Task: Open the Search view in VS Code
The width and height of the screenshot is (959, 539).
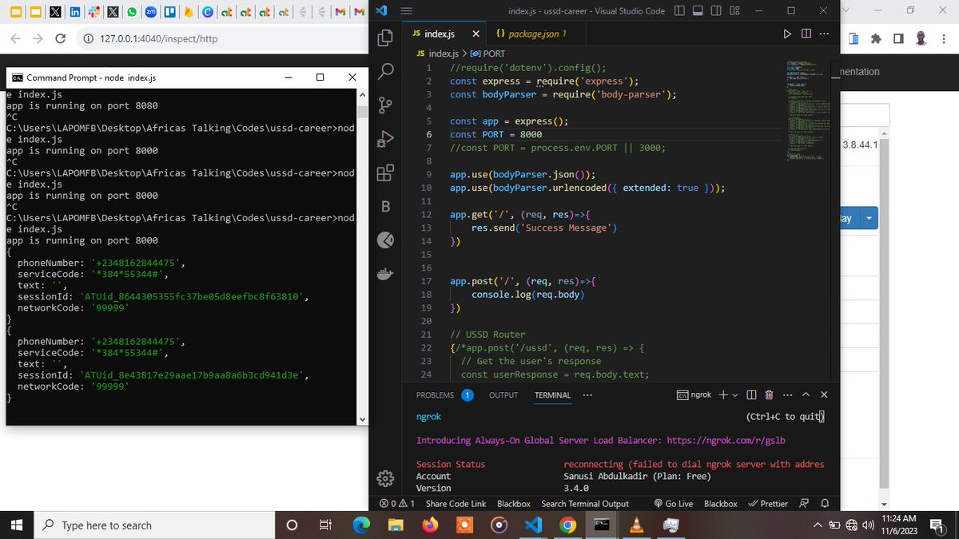Action: [x=385, y=71]
